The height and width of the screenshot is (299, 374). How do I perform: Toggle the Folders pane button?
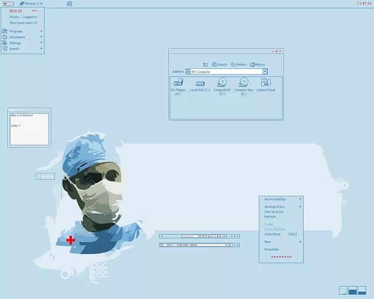click(238, 64)
